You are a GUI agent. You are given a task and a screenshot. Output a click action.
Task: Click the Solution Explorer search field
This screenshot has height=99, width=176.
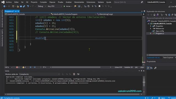click(161, 18)
